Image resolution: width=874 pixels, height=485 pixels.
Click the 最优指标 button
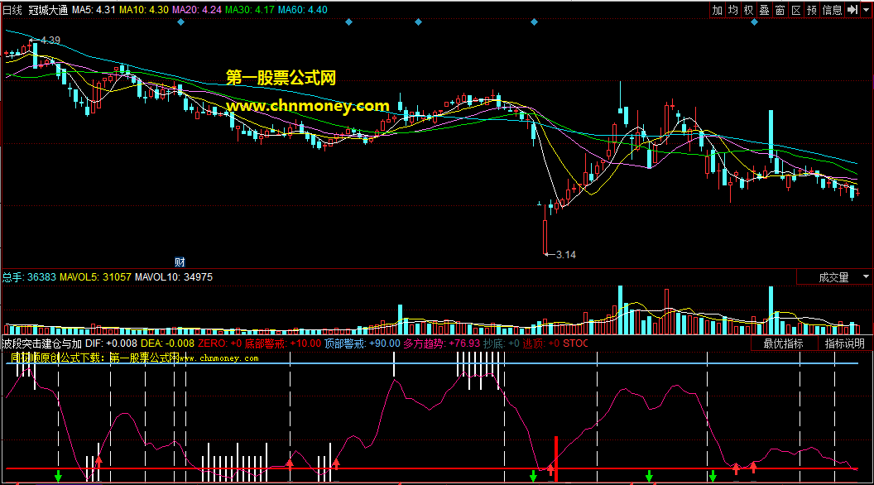click(783, 343)
